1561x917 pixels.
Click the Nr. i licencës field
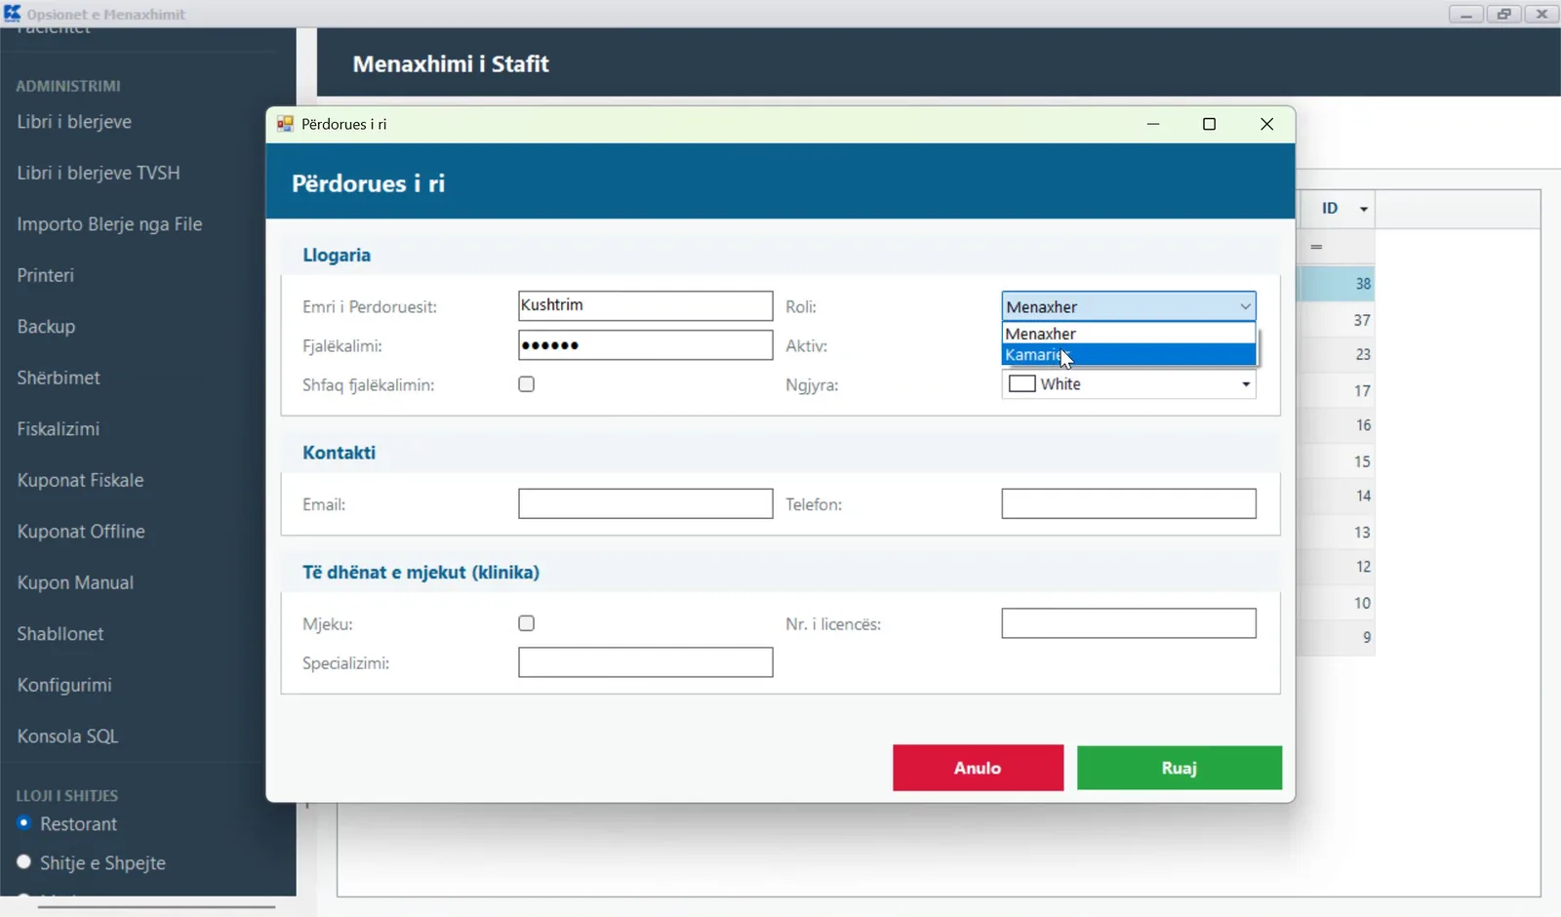coord(1129,623)
